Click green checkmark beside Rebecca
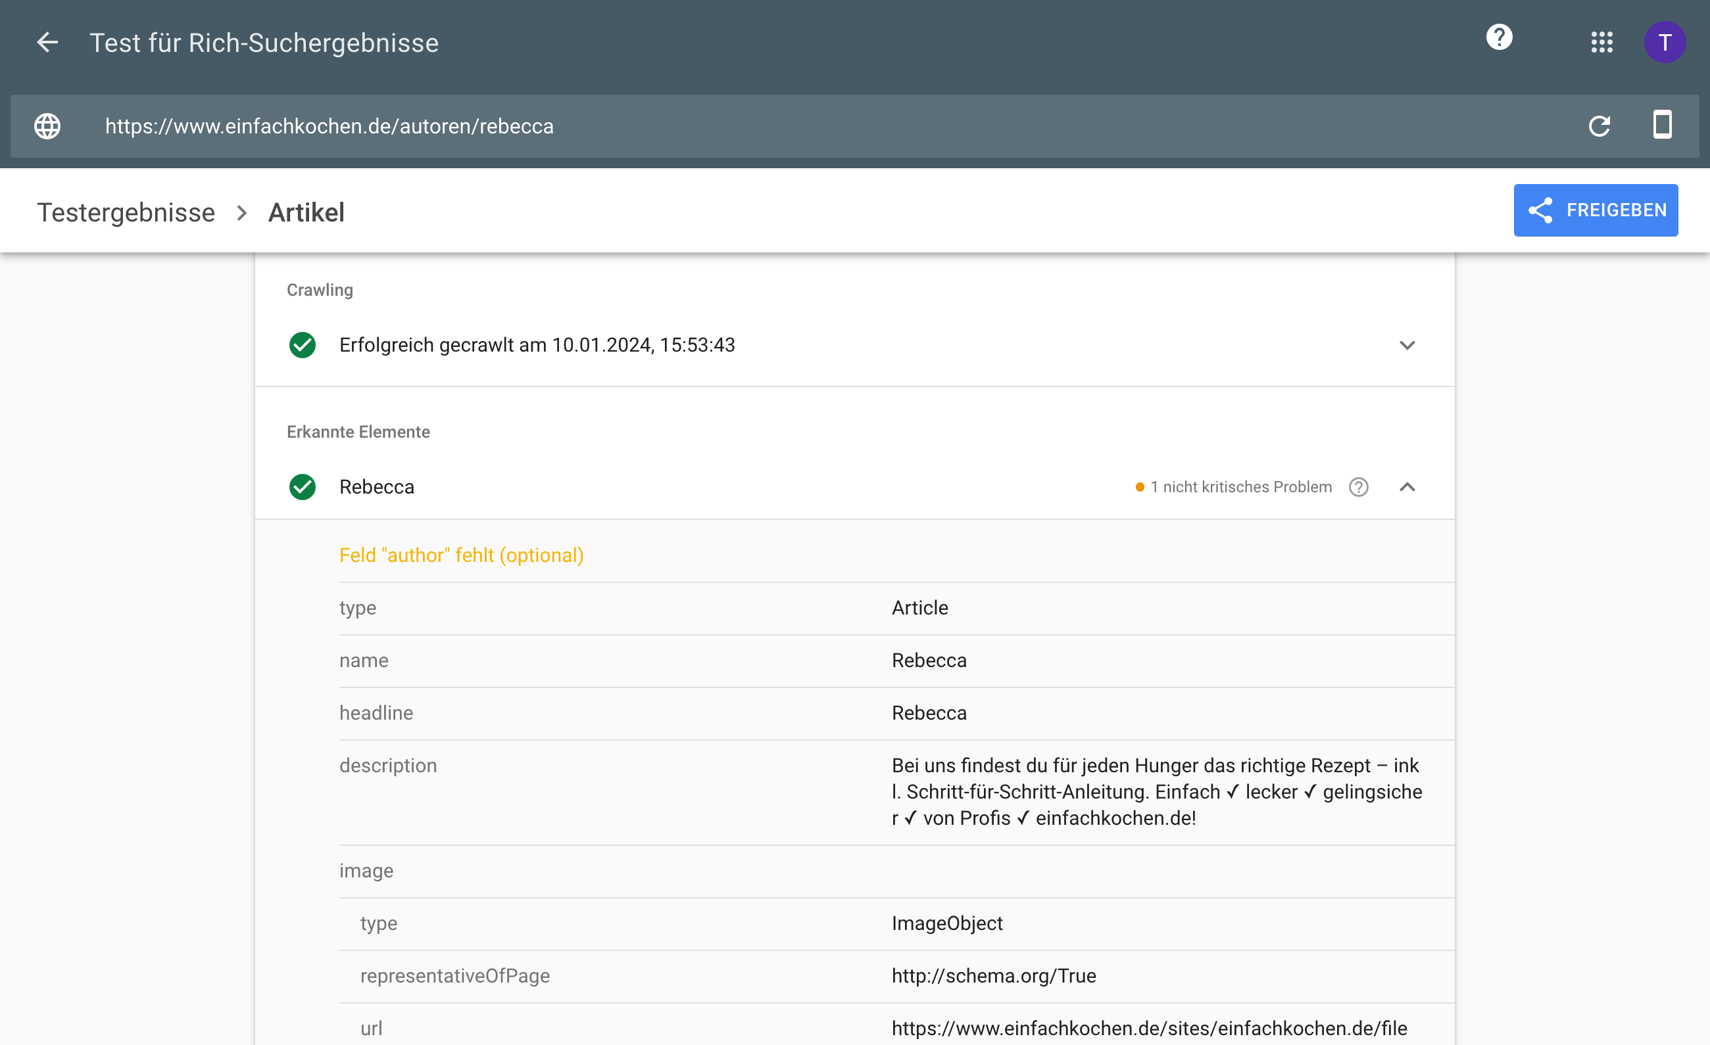Image resolution: width=1710 pixels, height=1045 pixels. (x=303, y=487)
